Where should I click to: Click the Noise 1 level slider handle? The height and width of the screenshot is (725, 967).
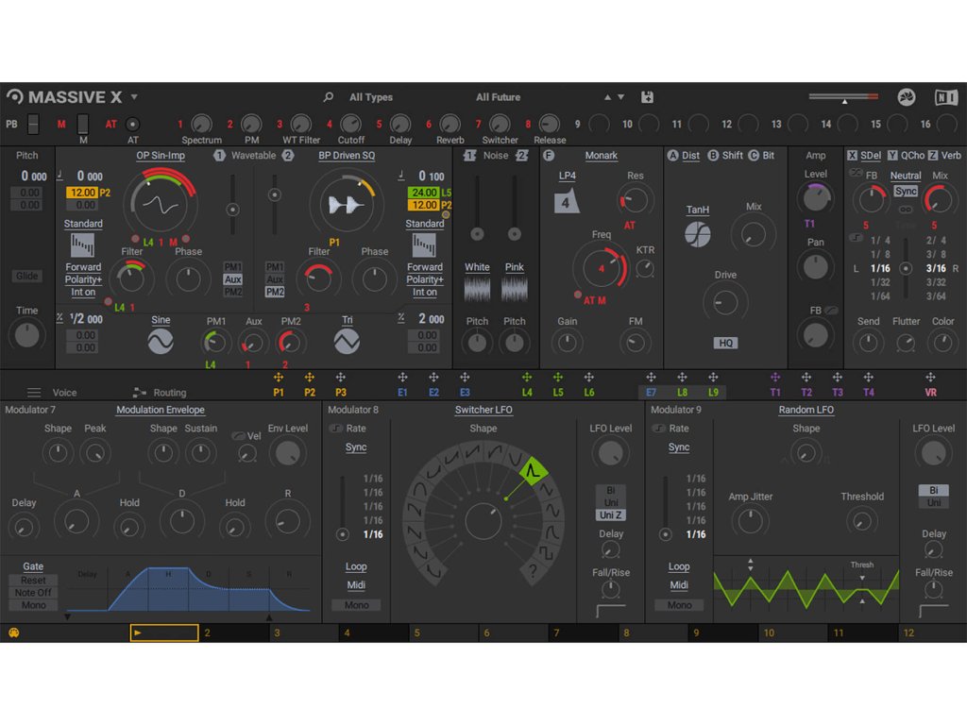pyautogui.click(x=477, y=234)
